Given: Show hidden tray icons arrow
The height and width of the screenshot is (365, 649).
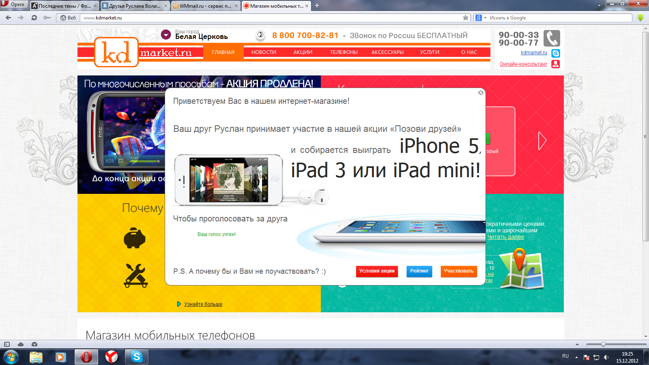Looking at the screenshot, I should 576,357.
